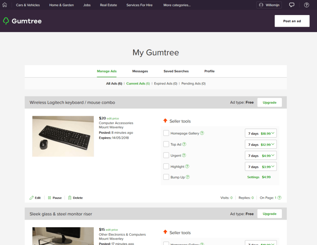Switch to the Messages tab
Viewport: 317px width, 245px height.
pos(140,71)
